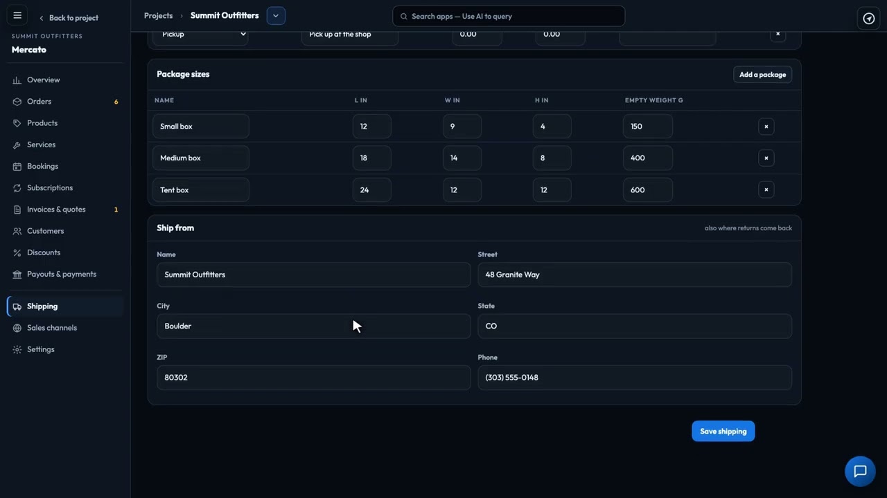
Task: Edit the Tent box empty weight 600
Action: tap(648, 190)
